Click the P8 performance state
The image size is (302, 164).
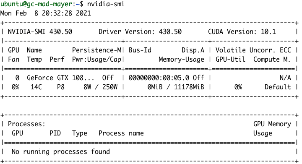pyautogui.click(x=61, y=87)
